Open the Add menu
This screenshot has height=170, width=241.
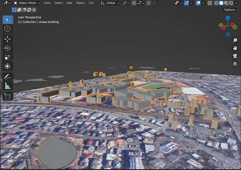pyautogui.click(x=69, y=3)
